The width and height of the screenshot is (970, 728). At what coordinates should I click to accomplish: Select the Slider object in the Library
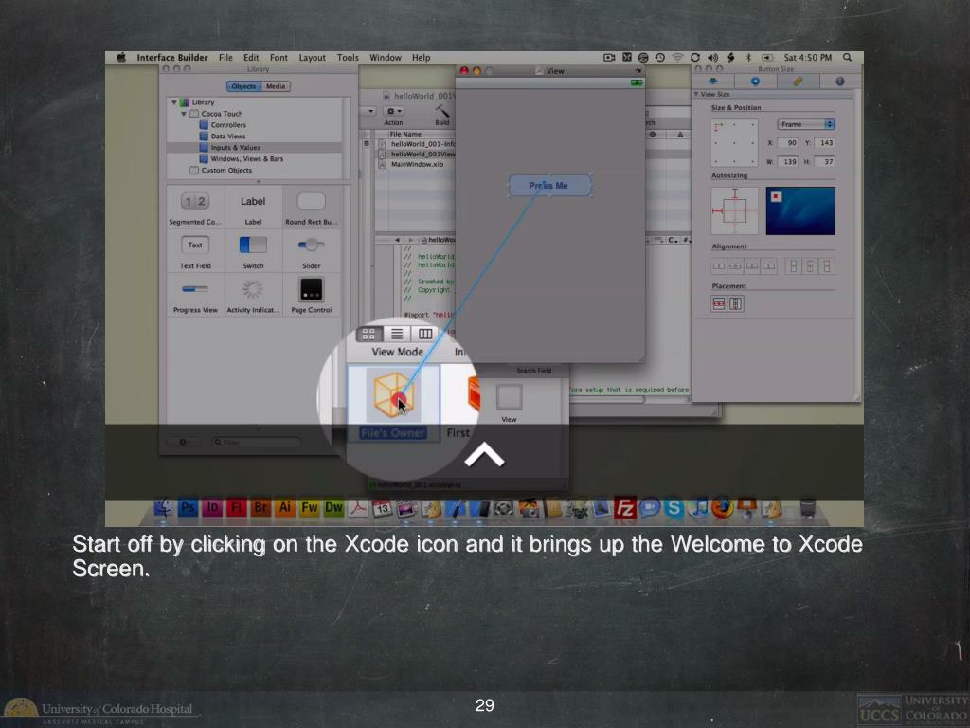311,251
